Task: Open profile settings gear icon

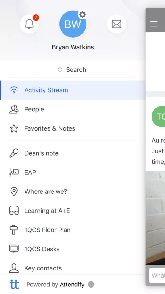Action: (82, 15)
